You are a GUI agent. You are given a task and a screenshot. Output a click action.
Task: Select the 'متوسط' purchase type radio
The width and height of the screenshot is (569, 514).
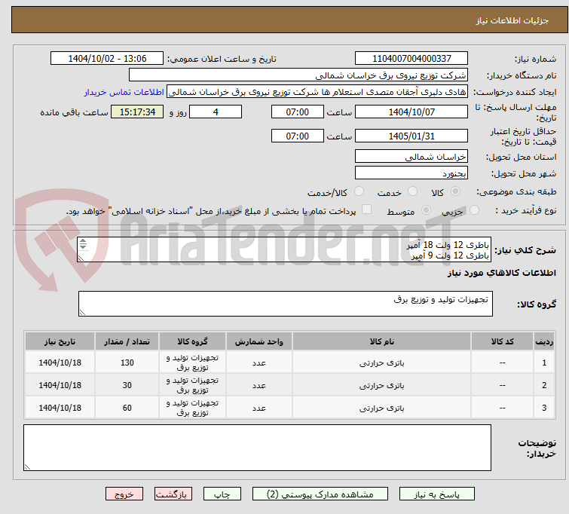(x=426, y=210)
